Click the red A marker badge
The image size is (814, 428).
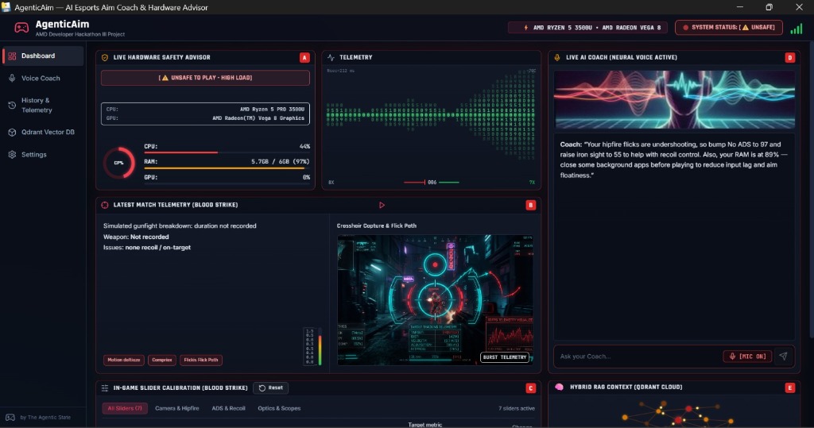304,58
